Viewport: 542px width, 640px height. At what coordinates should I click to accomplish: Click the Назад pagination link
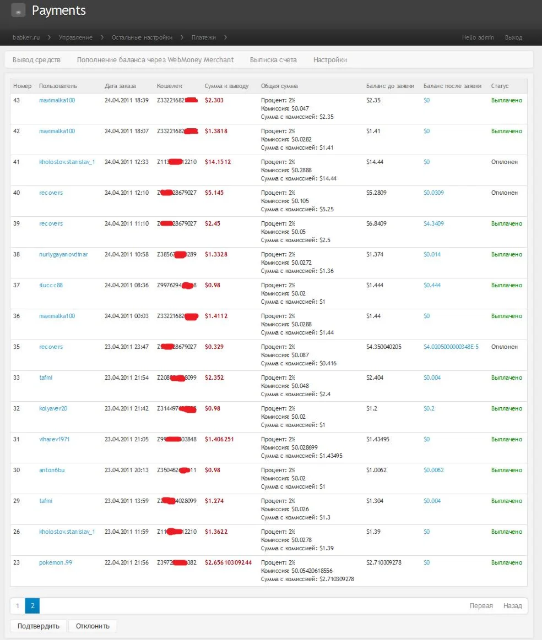click(512, 606)
